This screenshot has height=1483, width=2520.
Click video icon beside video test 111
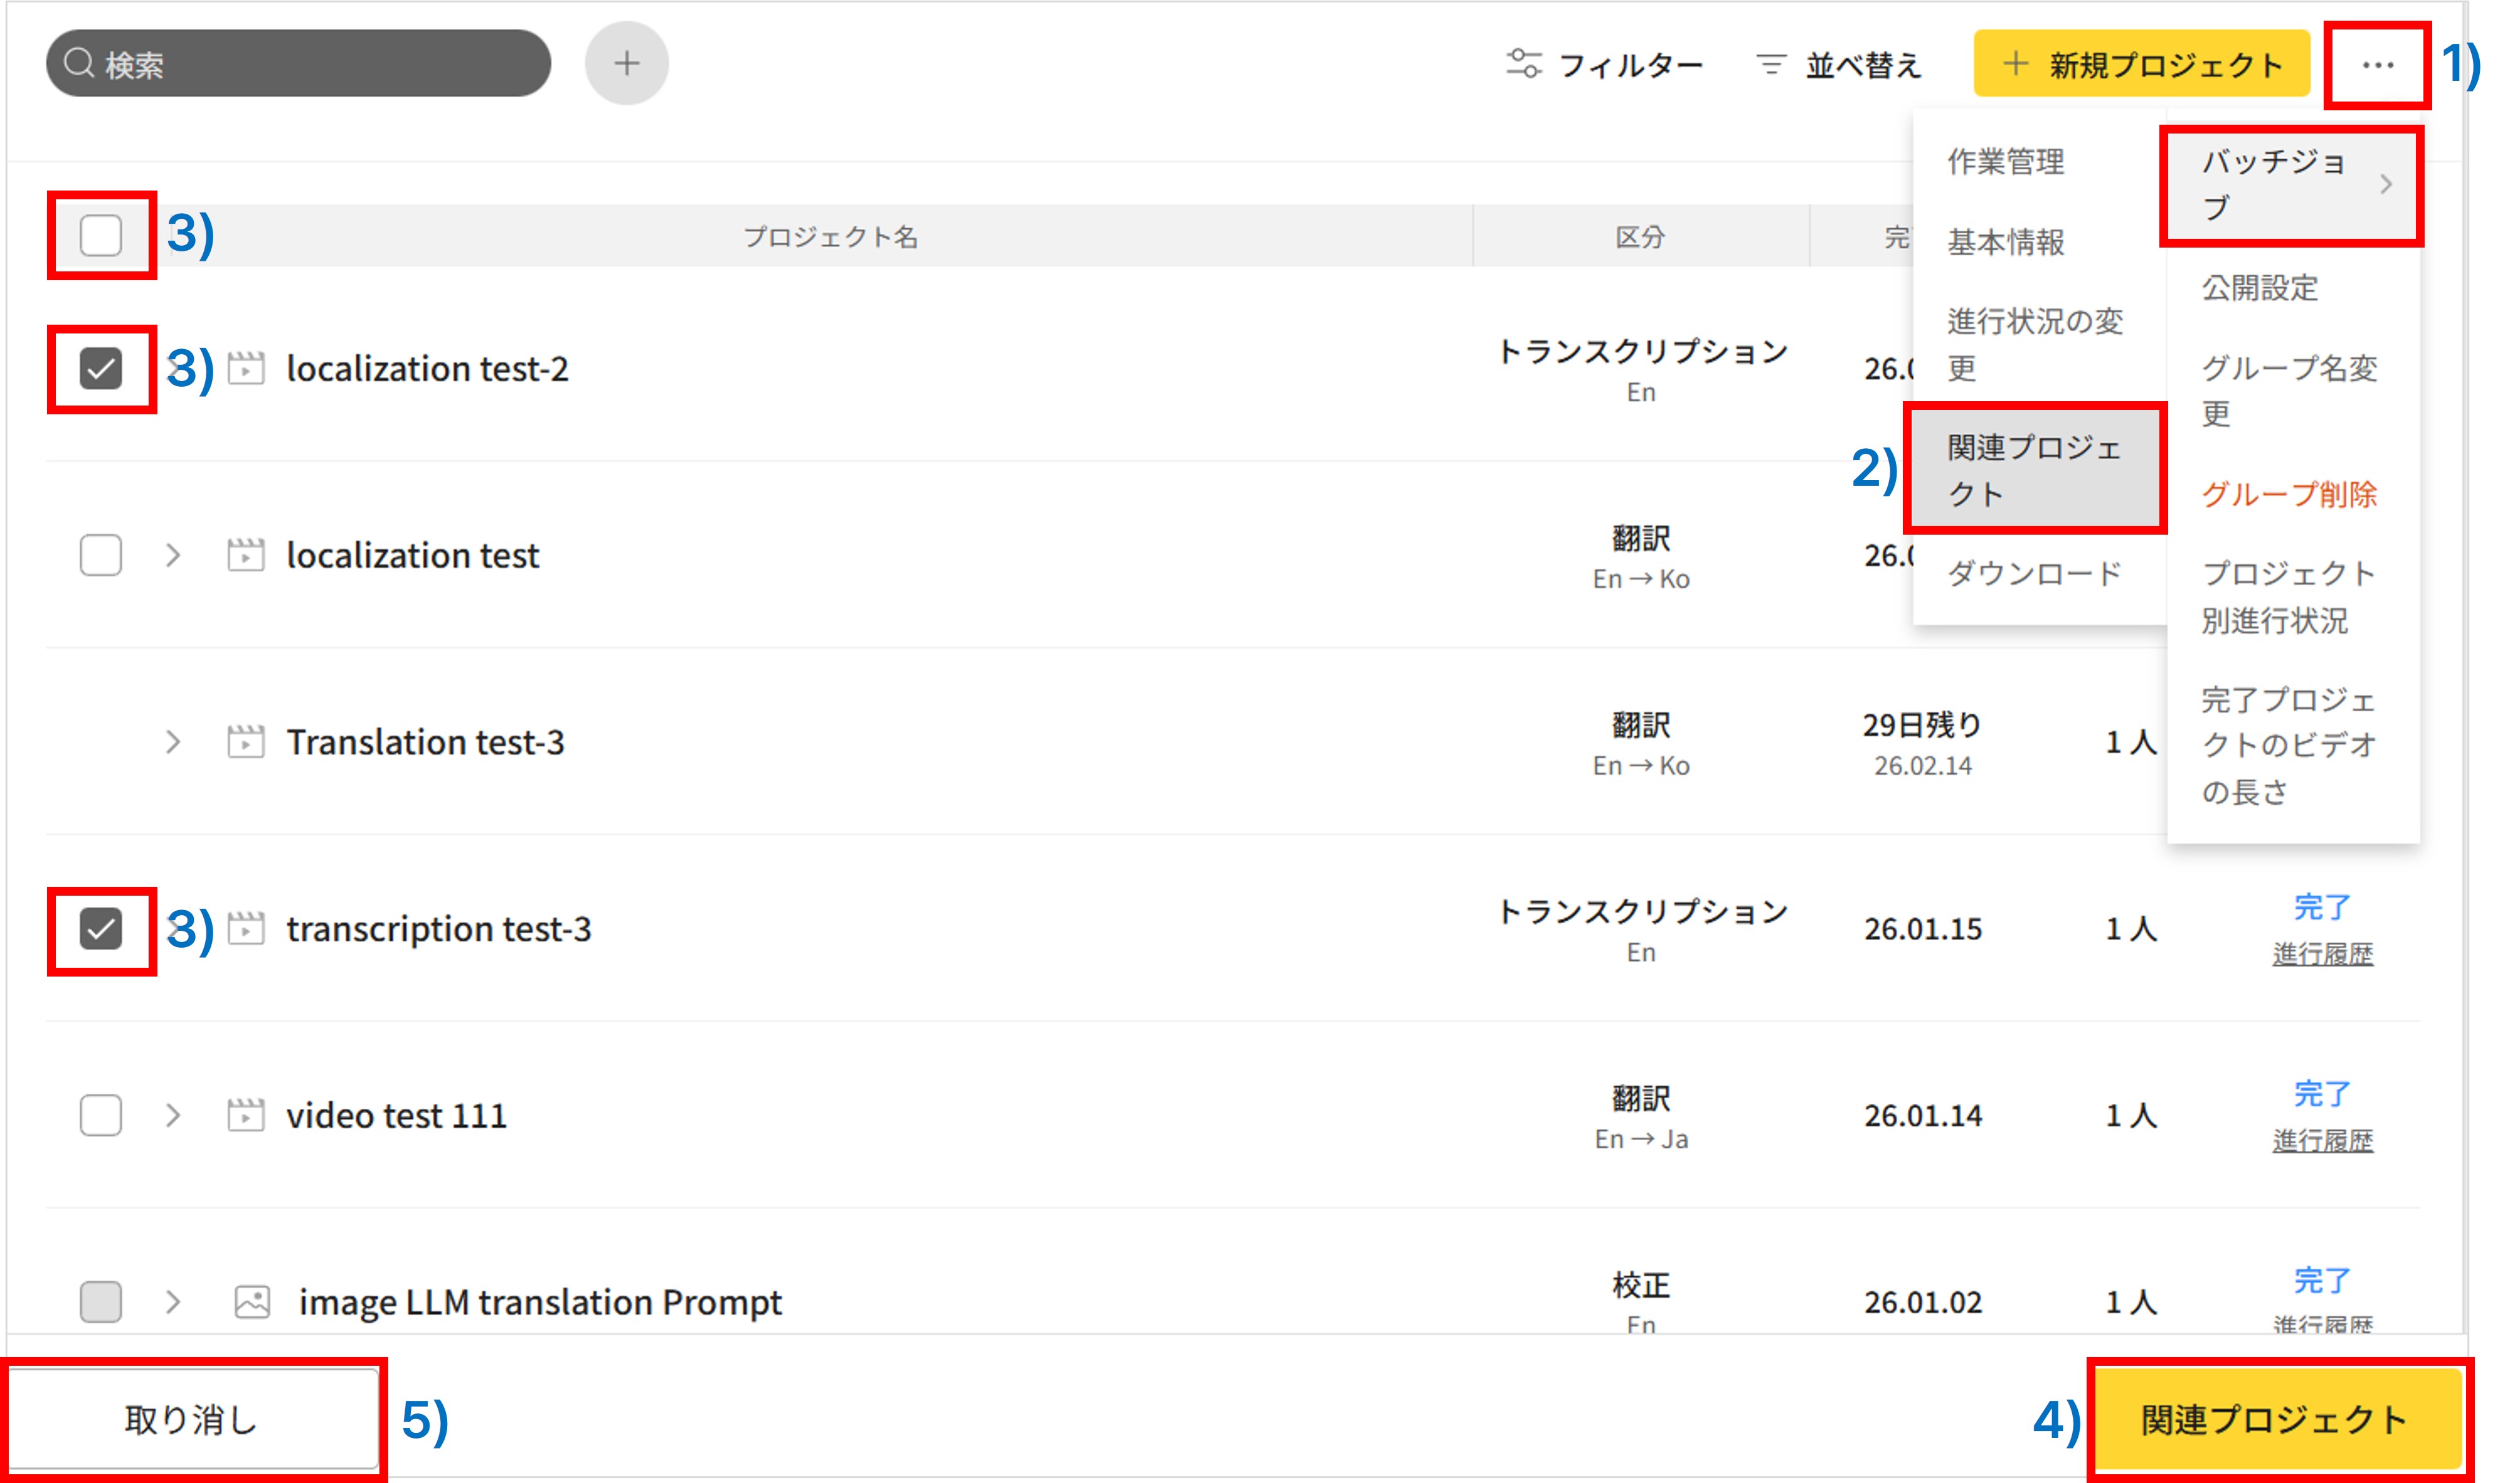pyautogui.click(x=245, y=1114)
